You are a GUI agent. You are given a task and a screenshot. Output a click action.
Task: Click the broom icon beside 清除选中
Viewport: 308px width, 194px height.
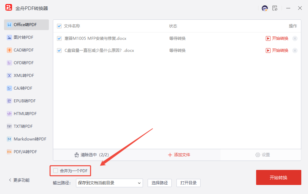coord(77,155)
